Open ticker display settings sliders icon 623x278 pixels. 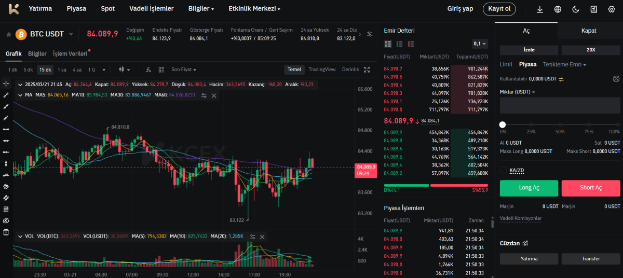coord(369,34)
